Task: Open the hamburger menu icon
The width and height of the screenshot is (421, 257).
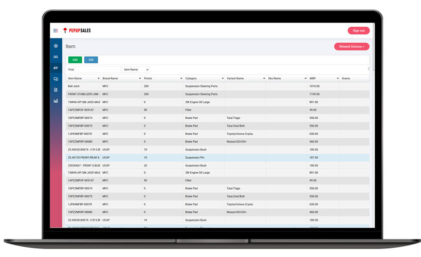Action: [x=56, y=31]
